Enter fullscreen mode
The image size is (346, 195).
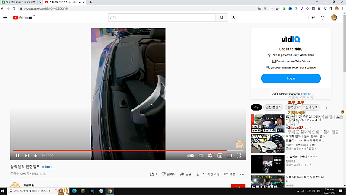coord(239,156)
